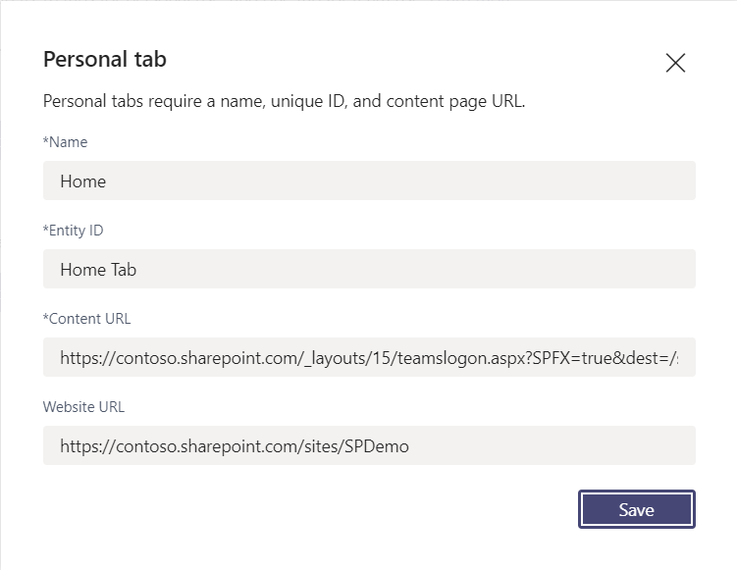Place cursor in Website URL field
Viewport: 737px width, 570px height.
[x=369, y=445]
